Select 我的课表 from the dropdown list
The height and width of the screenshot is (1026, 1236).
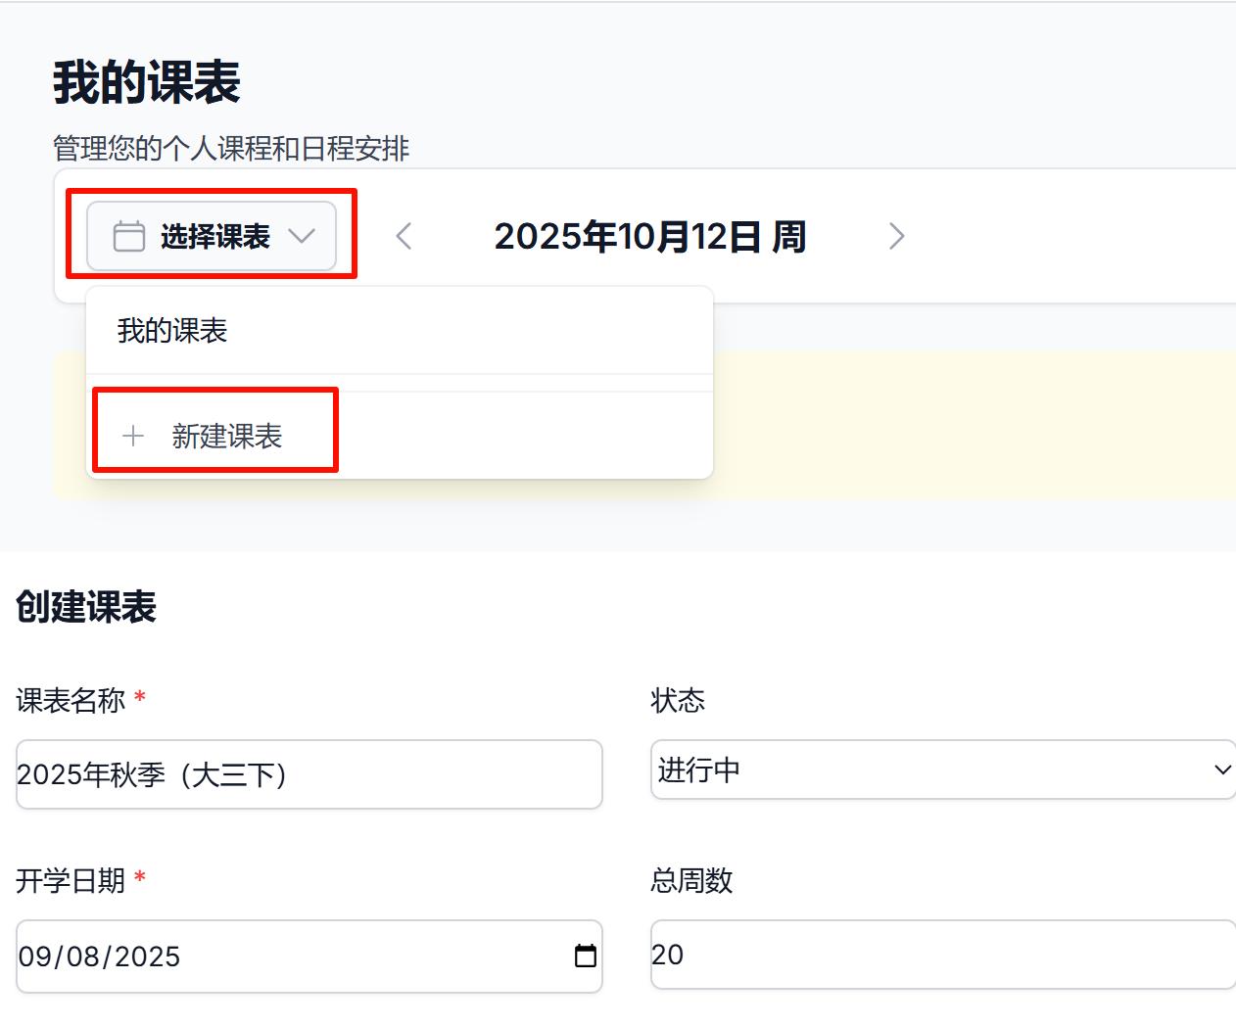pyautogui.click(x=172, y=331)
